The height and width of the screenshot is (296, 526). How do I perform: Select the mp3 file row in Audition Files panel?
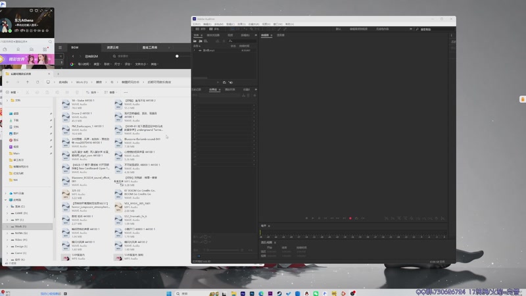coord(224,51)
